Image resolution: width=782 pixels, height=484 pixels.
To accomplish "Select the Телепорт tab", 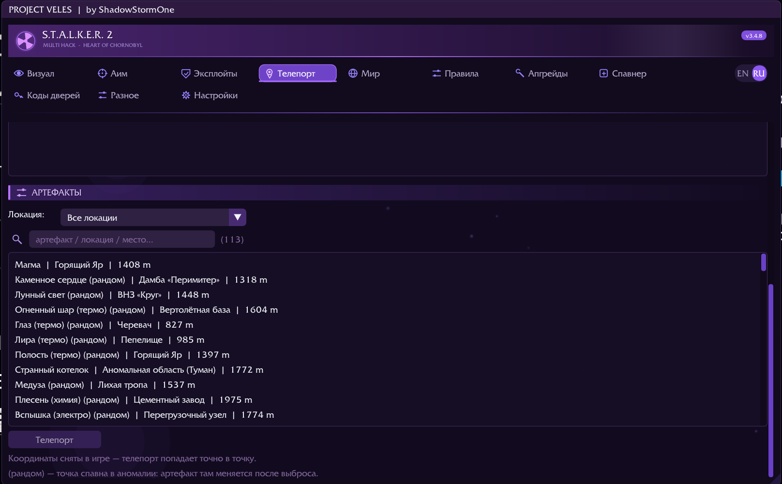I will (x=298, y=74).
